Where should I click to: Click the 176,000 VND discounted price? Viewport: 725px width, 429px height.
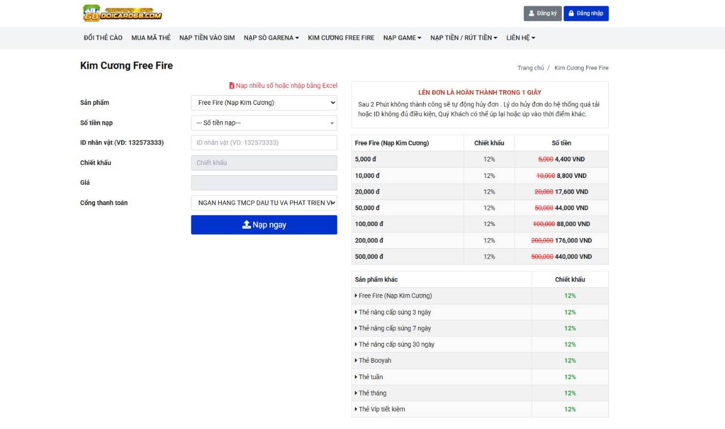tap(573, 240)
